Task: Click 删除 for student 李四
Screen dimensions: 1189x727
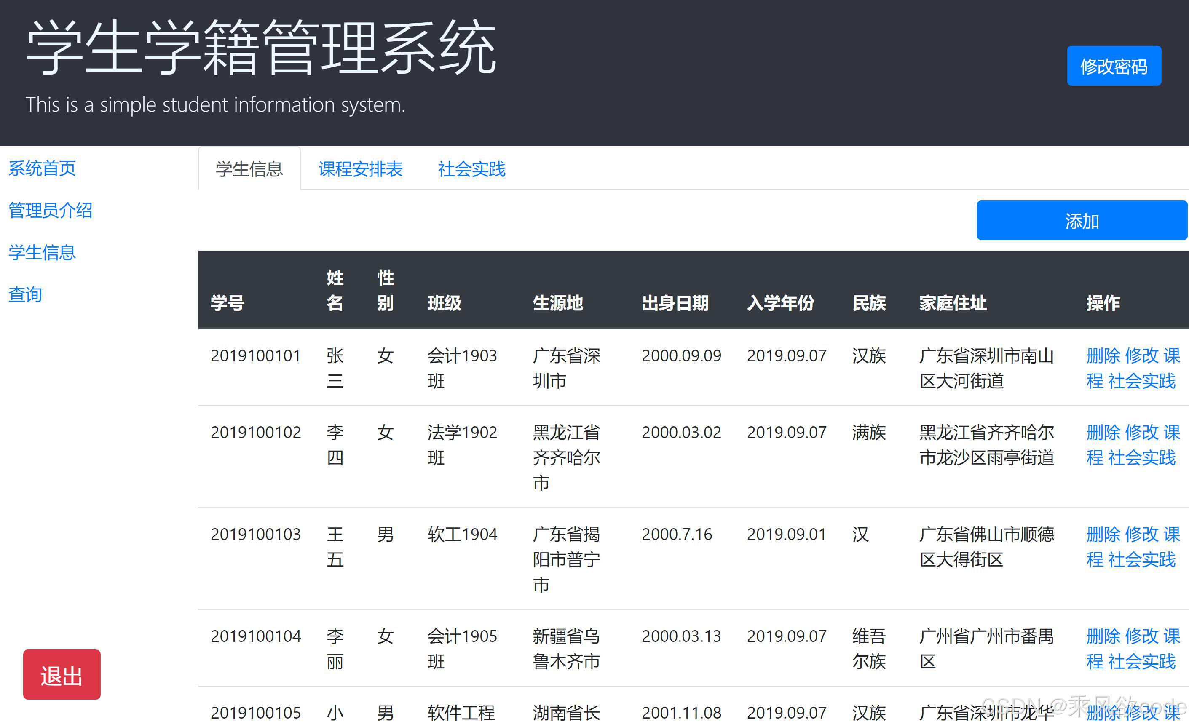Action: [1103, 432]
